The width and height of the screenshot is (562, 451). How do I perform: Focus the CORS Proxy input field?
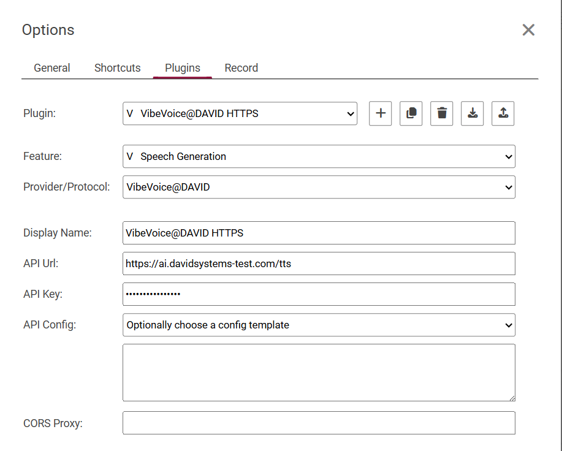(319, 423)
